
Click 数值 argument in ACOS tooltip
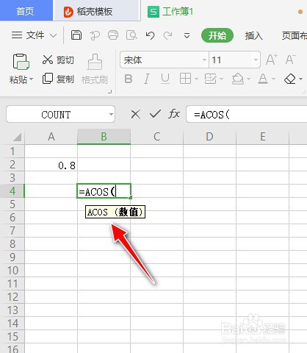coord(129,212)
